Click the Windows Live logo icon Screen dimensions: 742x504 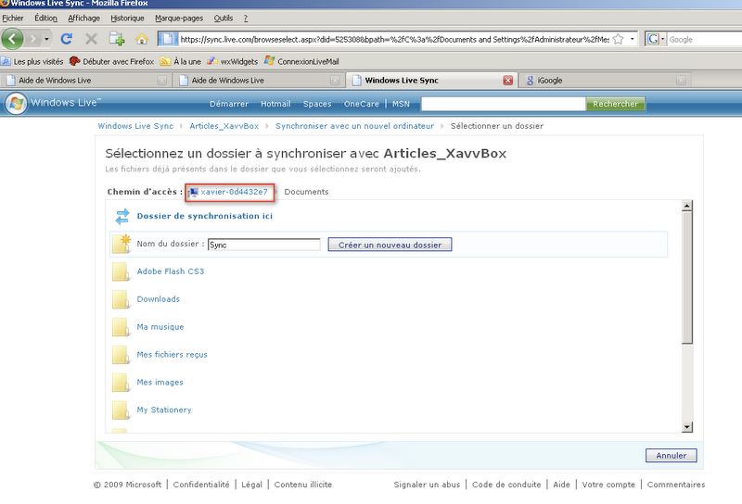tap(16, 104)
